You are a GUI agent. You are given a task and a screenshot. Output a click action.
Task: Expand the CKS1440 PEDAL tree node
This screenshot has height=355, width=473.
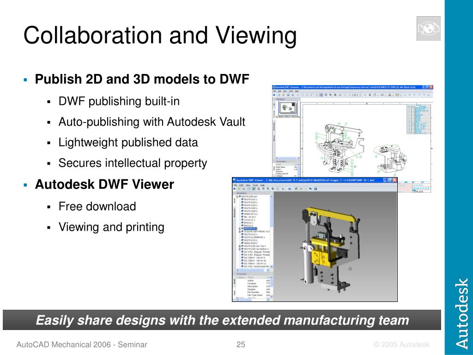pos(240,232)
